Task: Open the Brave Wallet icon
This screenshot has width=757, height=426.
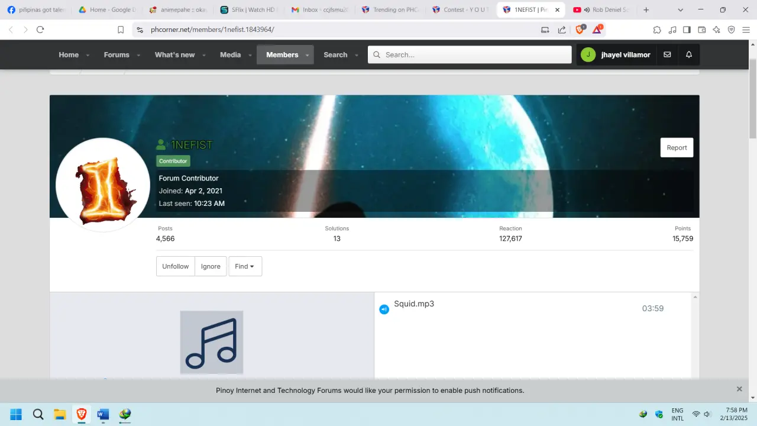Action: pos(702,30)
